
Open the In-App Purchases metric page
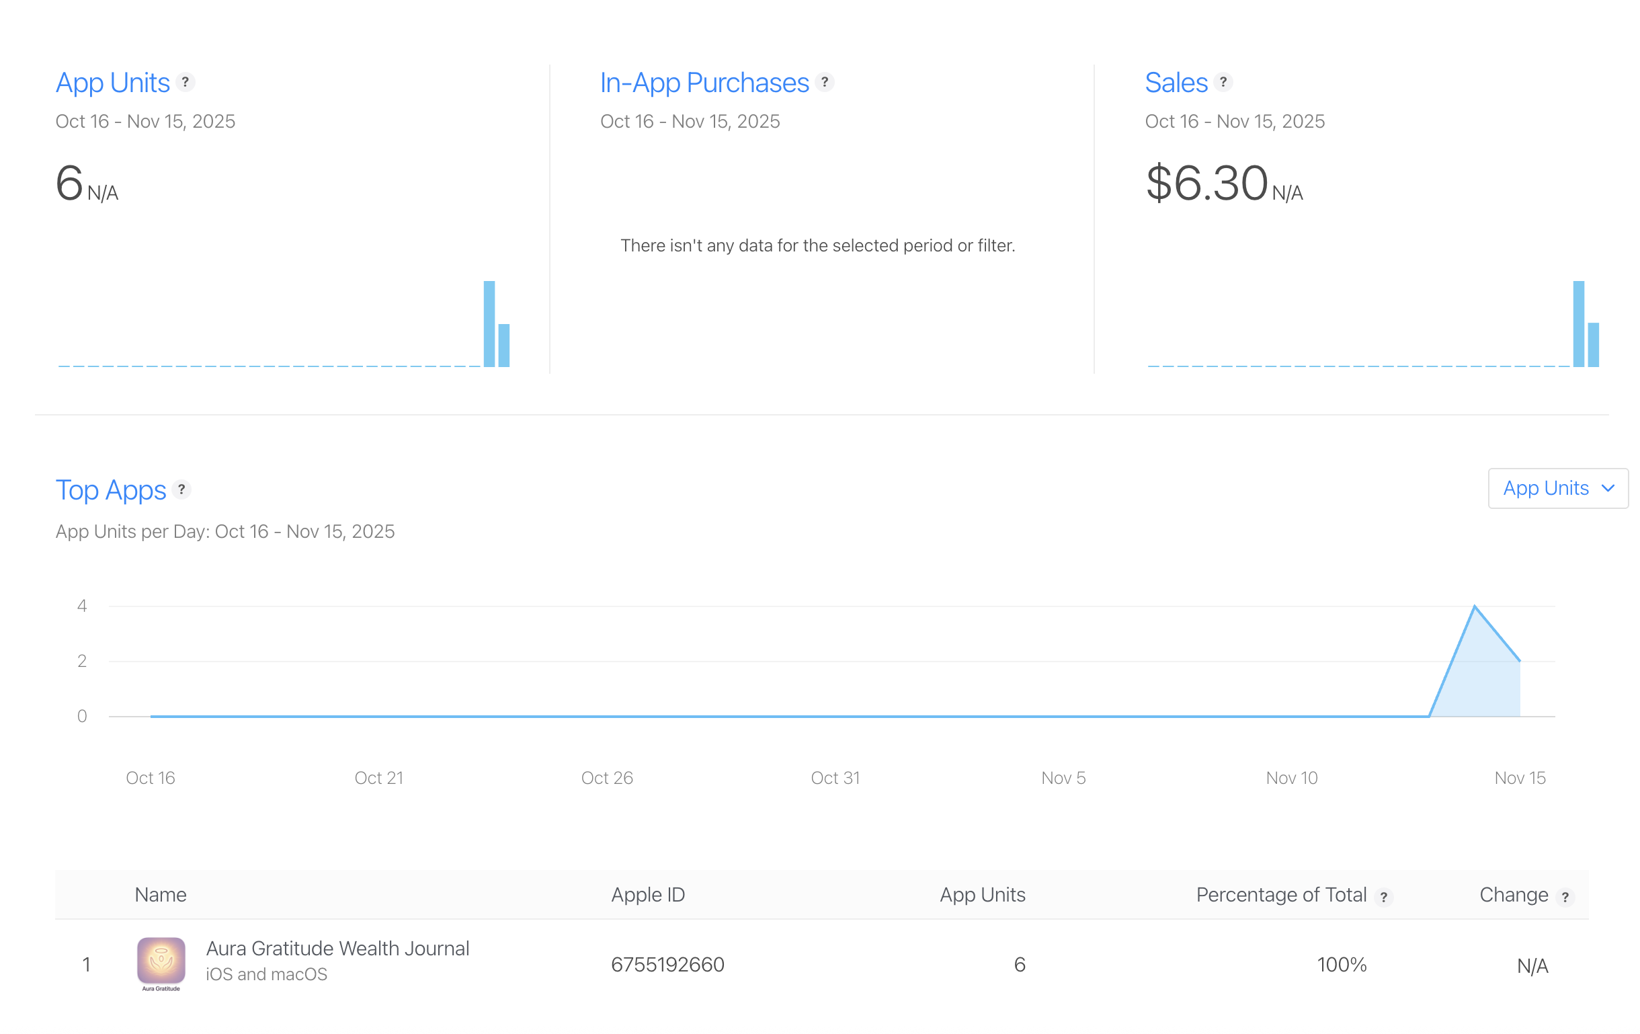[704, 83]
